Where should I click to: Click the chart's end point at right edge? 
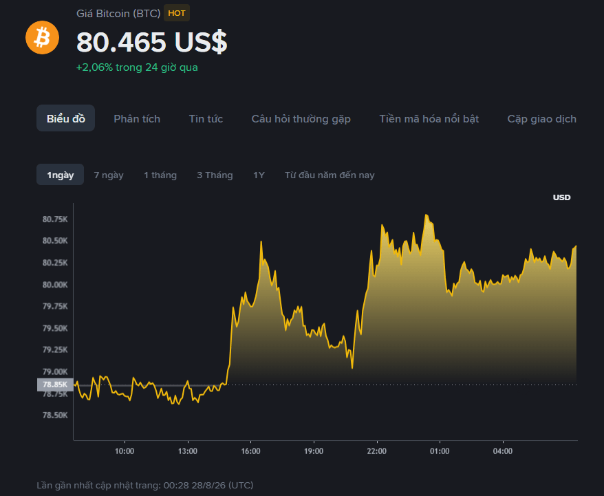pos(576,246)
